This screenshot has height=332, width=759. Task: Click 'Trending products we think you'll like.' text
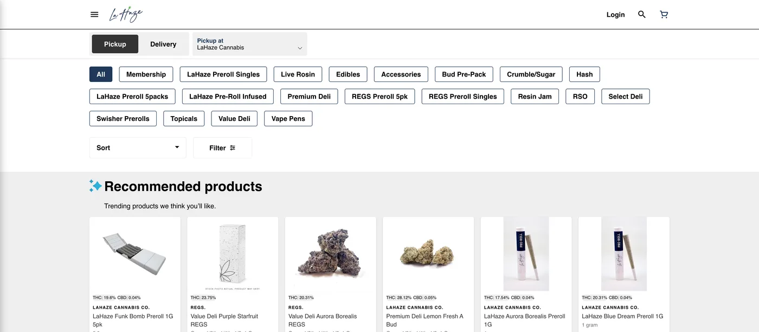pos(160,206)
